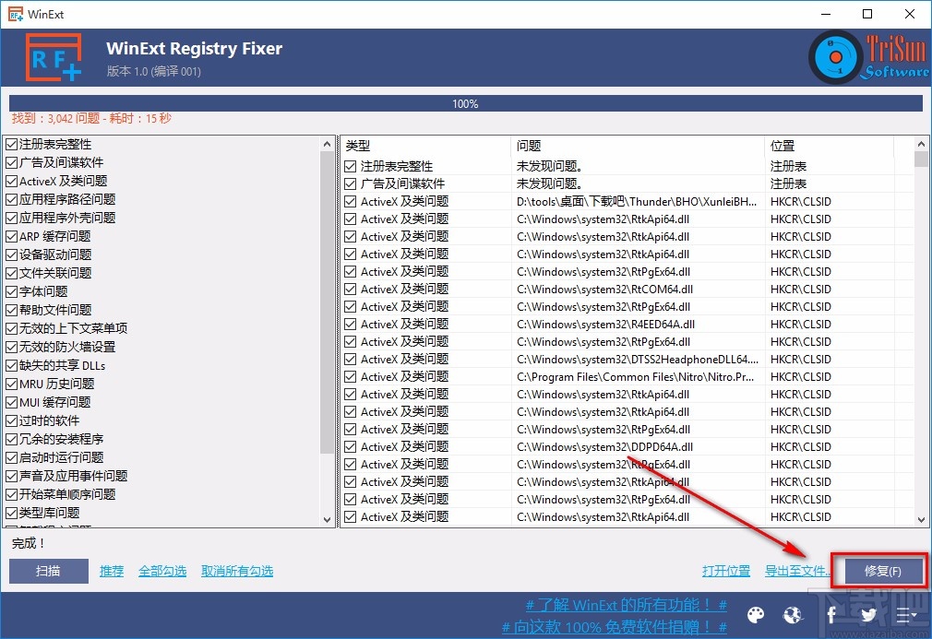The width and height of the screenshot is (932, 639).
Task: Uncheck 过时的软件 category
Action: [x=11, y=420]
